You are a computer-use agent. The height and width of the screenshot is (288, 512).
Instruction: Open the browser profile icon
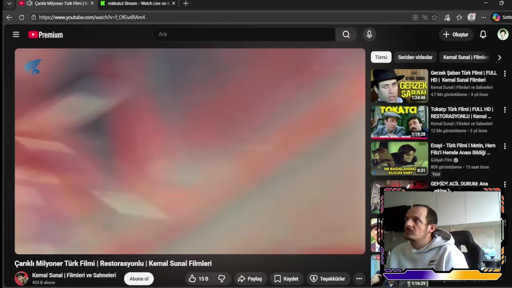[472, 17]
